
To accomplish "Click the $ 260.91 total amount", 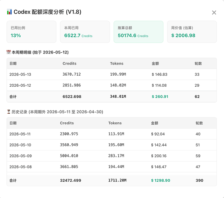I will click(160, 97).
